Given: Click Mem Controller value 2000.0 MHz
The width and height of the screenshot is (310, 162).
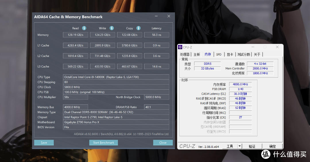Looking at the screenshot, I should [x=260, y=69].
